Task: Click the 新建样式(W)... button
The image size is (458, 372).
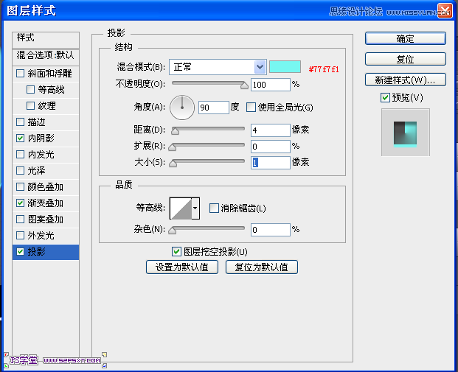Action: point(406,80)
